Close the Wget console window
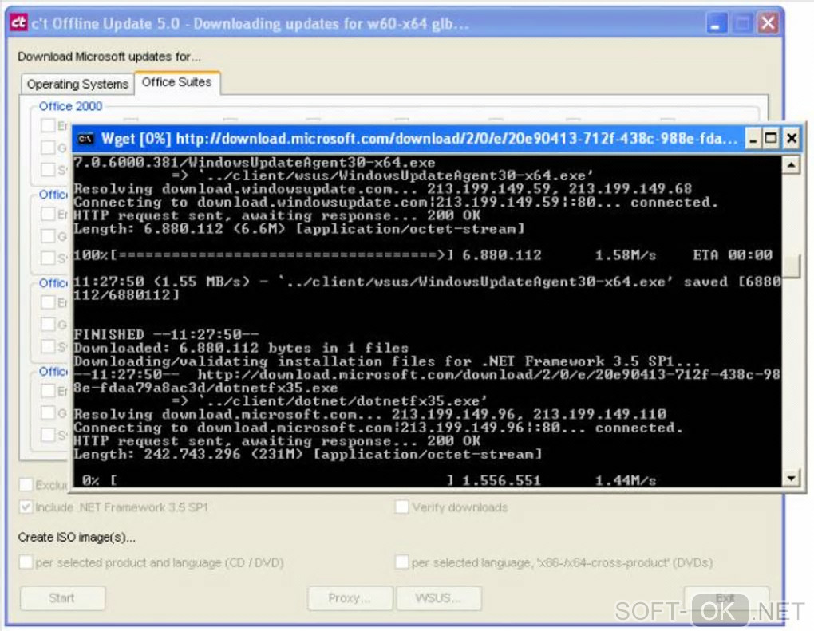The height and width of the screenshot is (631, 814). coord(791,139)
